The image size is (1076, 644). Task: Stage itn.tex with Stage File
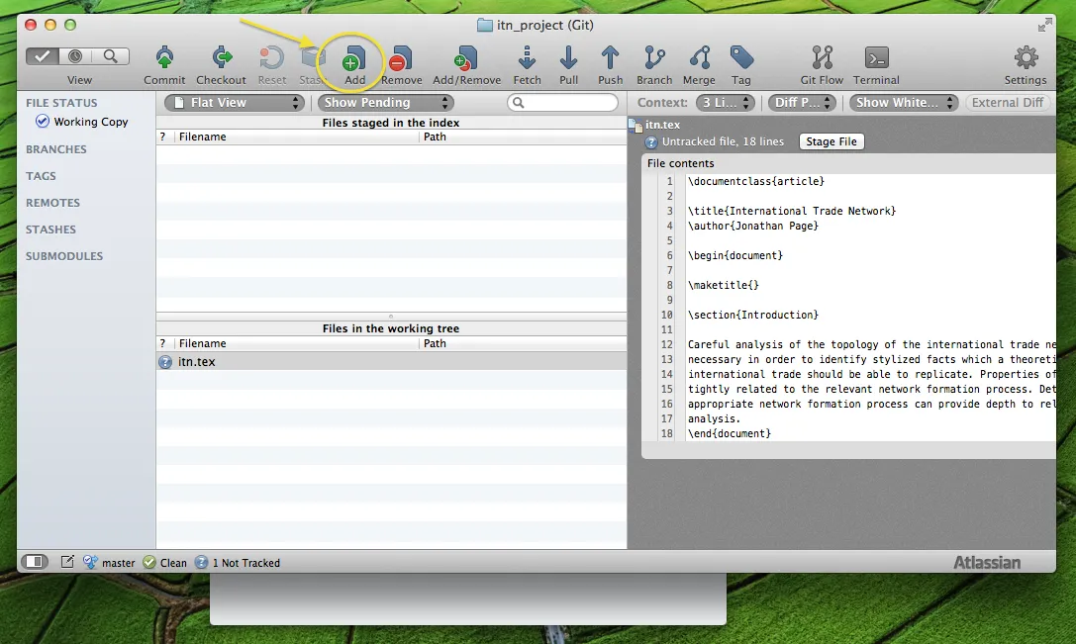point(831,141)
